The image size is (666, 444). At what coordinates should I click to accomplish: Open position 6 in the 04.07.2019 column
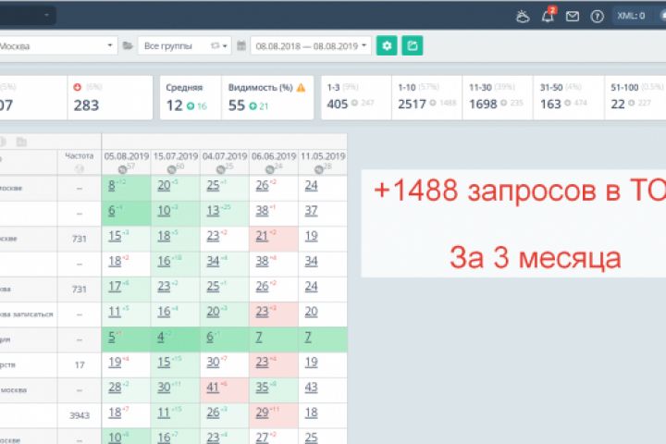pos(210,337)
